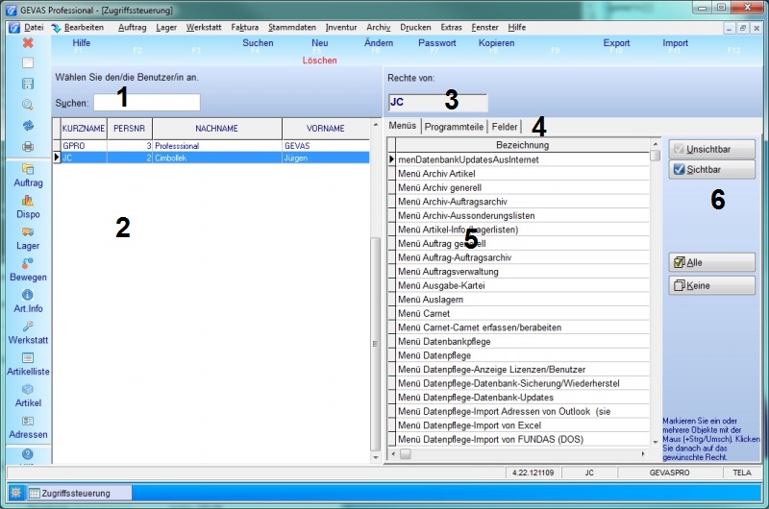Click the Suchen function button
This screenshot has width=769, height=509.
pos(258,43)
